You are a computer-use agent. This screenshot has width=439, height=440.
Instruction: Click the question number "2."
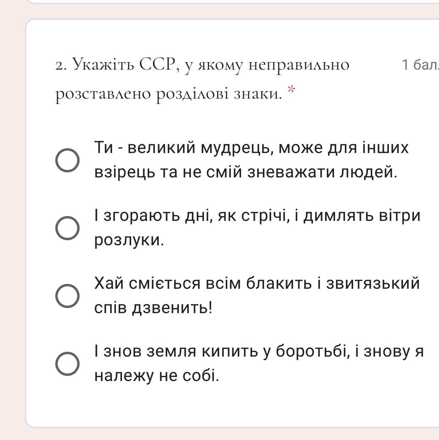[62, 66]
